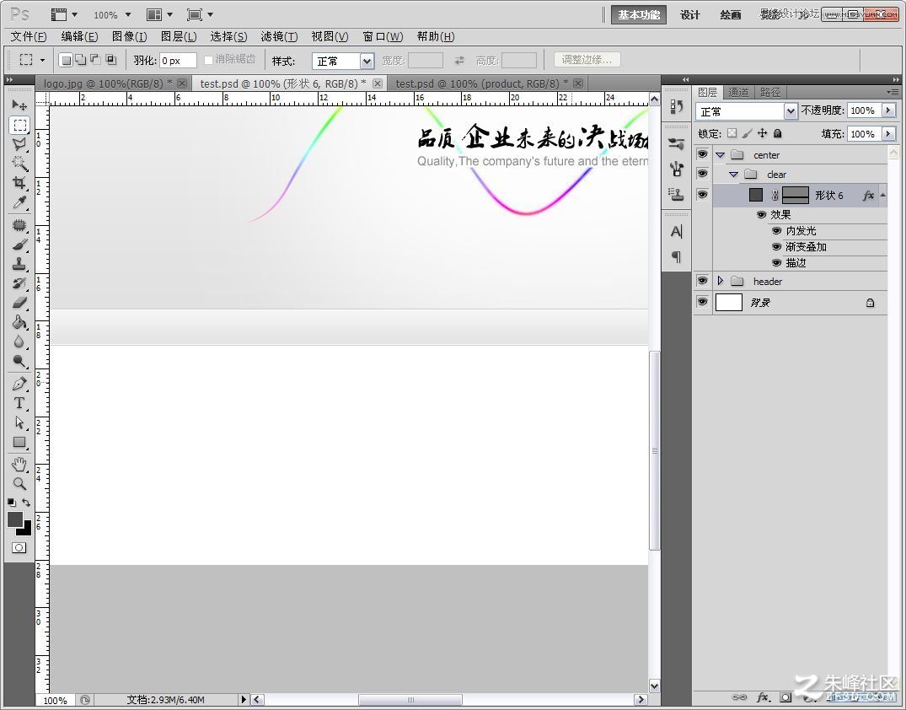Select the Move tool
The width and height of the screenshot is (906, 710).
[x=19, y=105]
